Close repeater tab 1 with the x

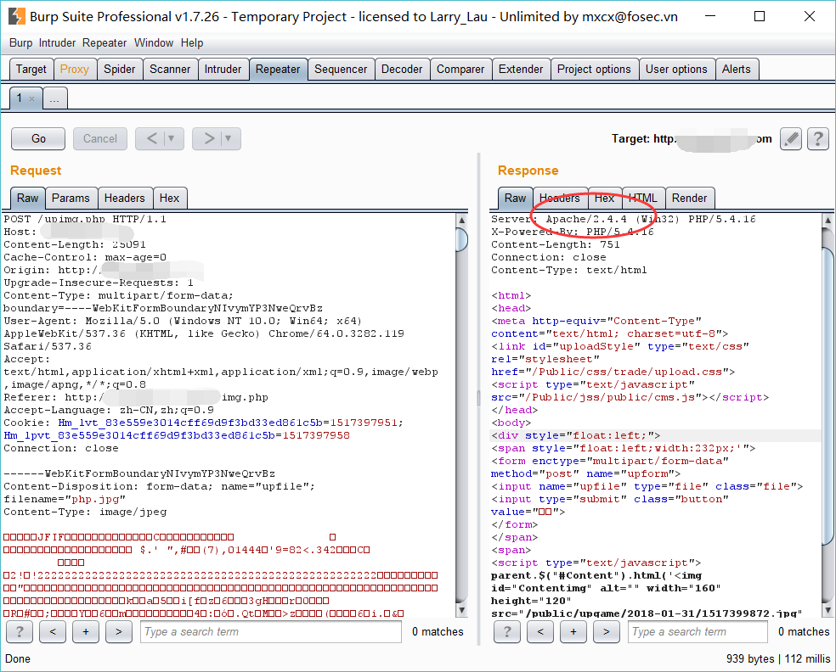[x=32, y=98]
